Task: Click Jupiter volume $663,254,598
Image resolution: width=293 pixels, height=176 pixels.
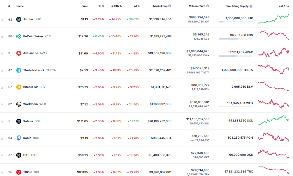Action: point(199,17)
